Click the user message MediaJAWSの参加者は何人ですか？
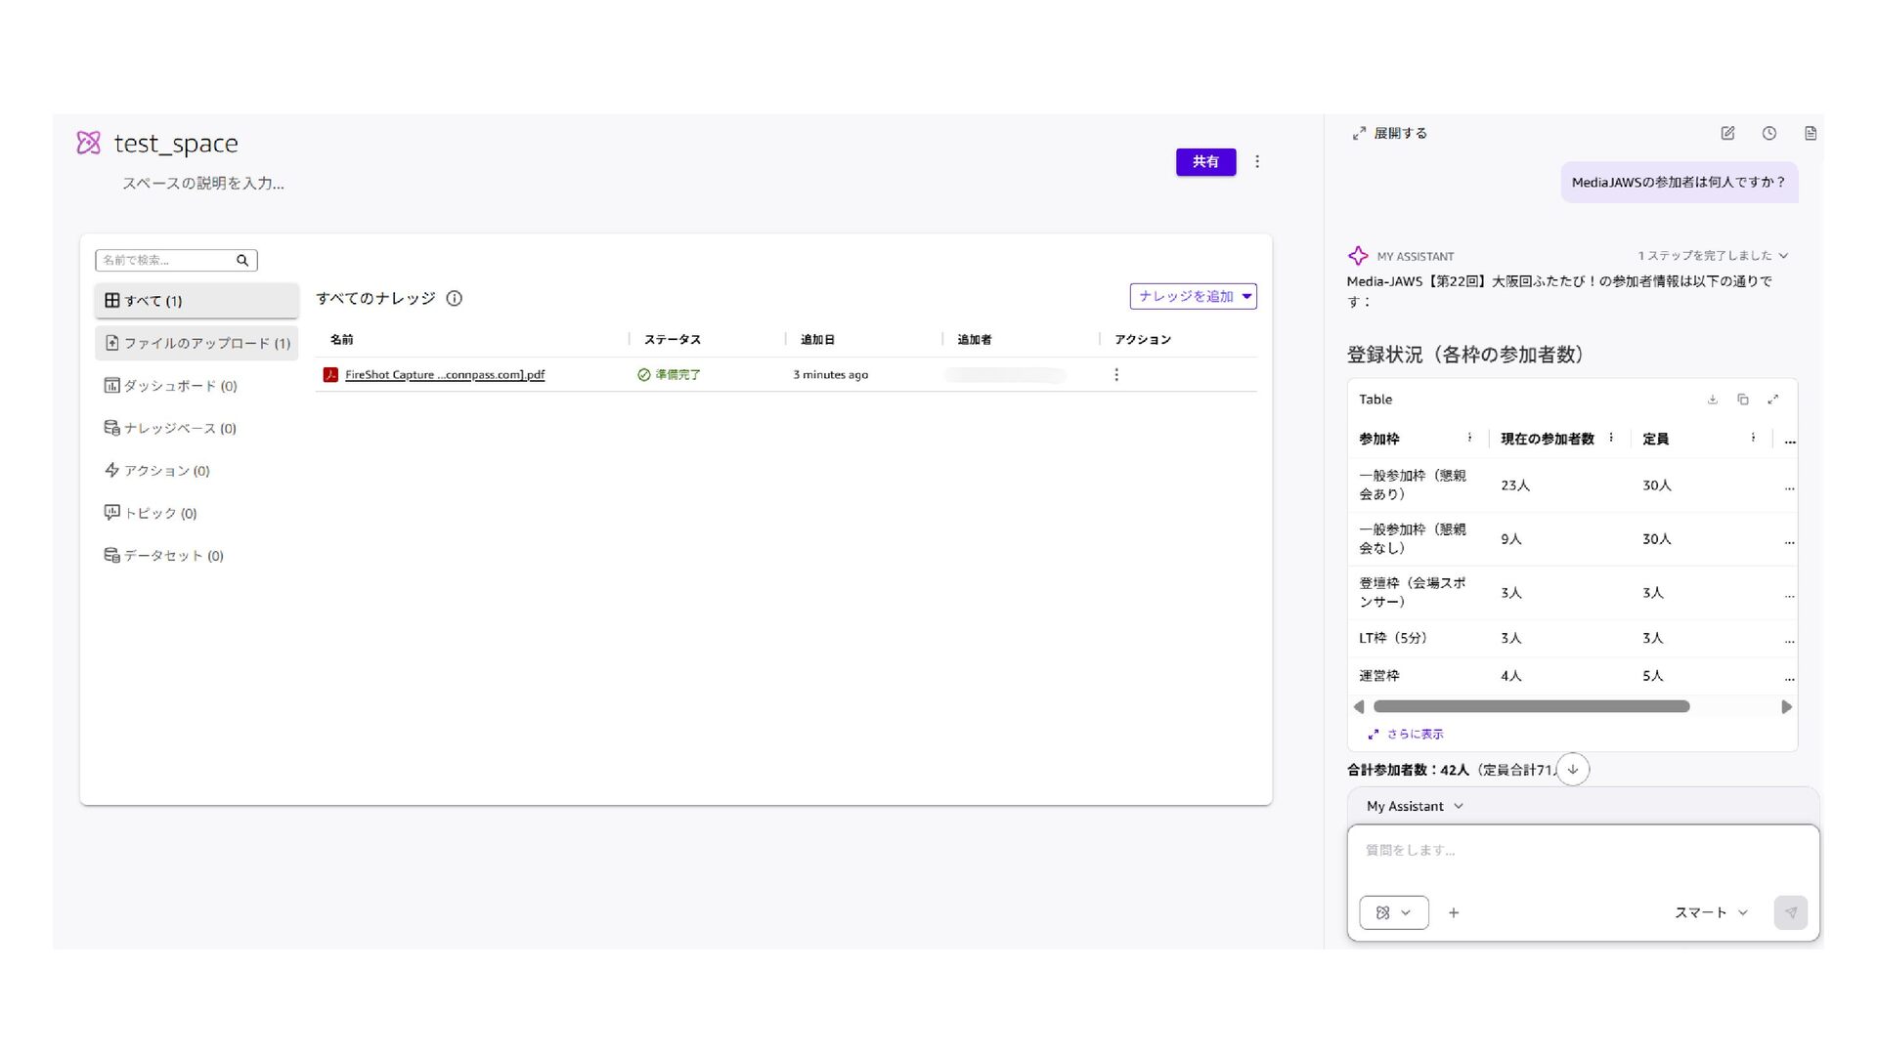Screen dimensions: 1877x1055 [x=1679, y=183]
